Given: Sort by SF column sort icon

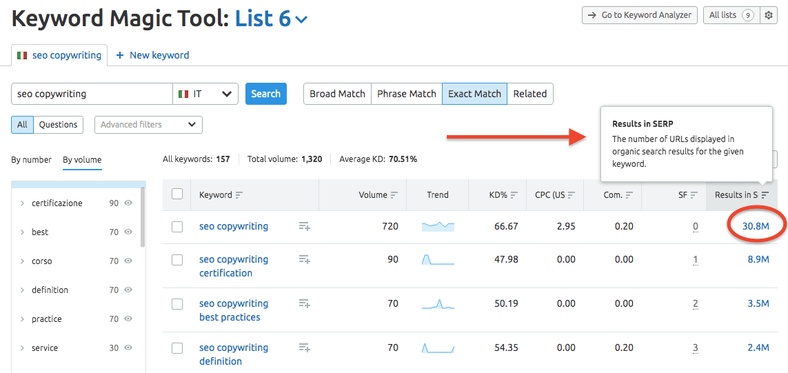Looking at the screenshot, I should point(694,195).
